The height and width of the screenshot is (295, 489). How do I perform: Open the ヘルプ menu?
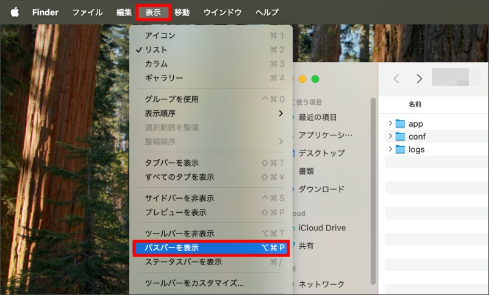tap(267, 12)
